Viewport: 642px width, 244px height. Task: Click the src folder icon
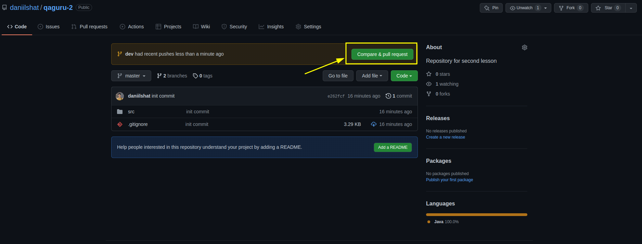[x=120, y=112]
